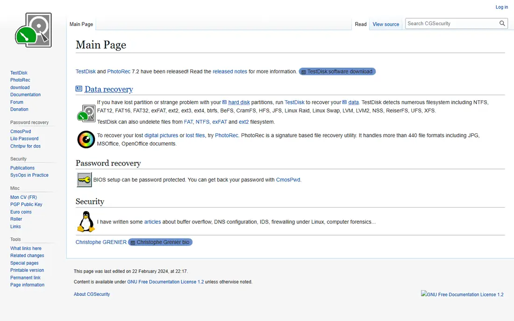Switch to the View source tab
Viewport: 514px width, 321px height.
click(386, 24)
